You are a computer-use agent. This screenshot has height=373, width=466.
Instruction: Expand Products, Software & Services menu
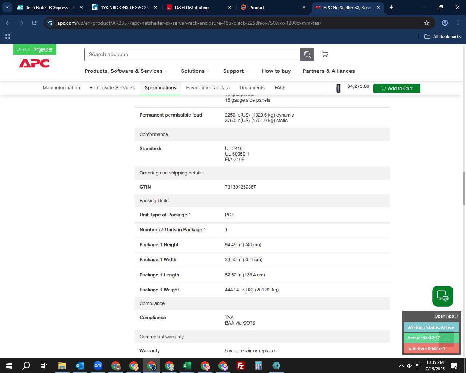126,71
